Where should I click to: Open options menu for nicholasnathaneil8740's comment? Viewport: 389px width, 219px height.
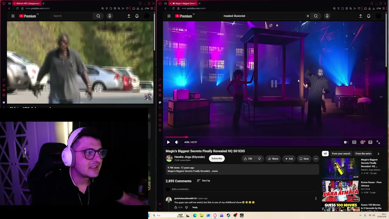coord(316,198)
